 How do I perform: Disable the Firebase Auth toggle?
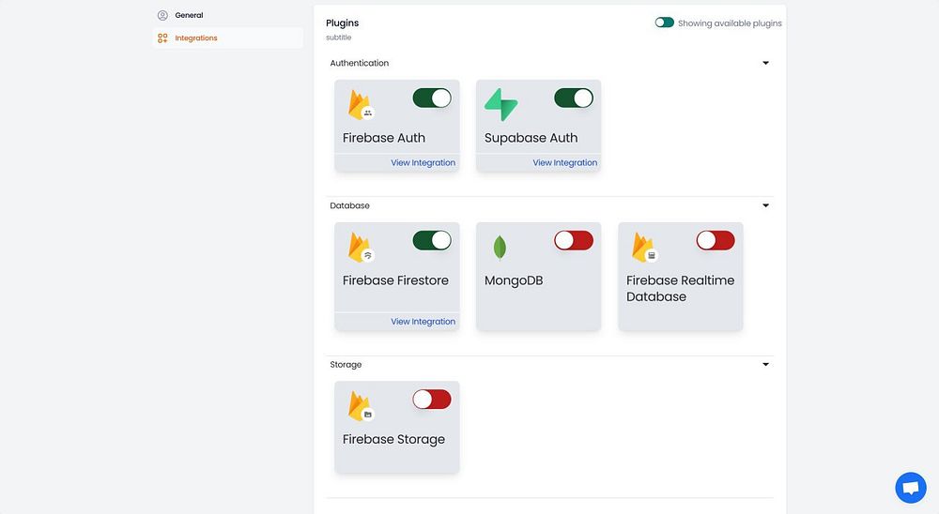click(x=432, y=98)
